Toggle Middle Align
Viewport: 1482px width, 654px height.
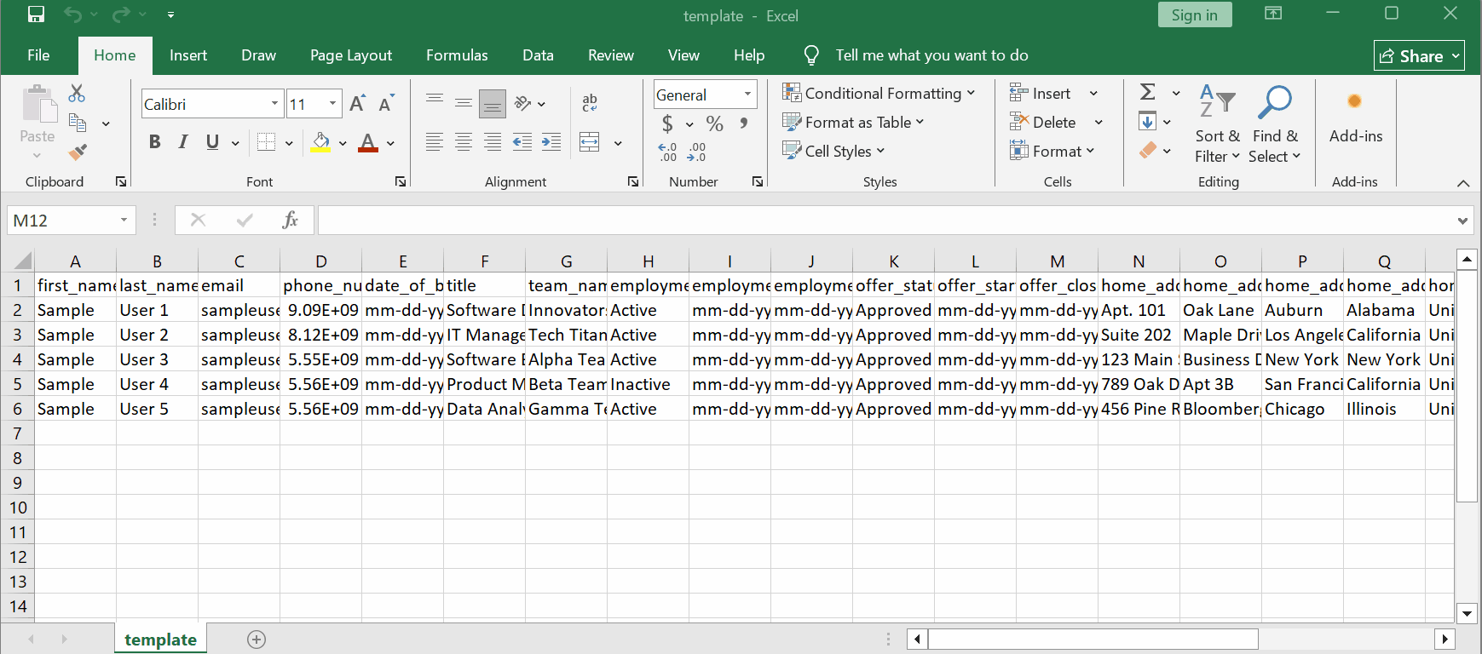pos(464,103)
